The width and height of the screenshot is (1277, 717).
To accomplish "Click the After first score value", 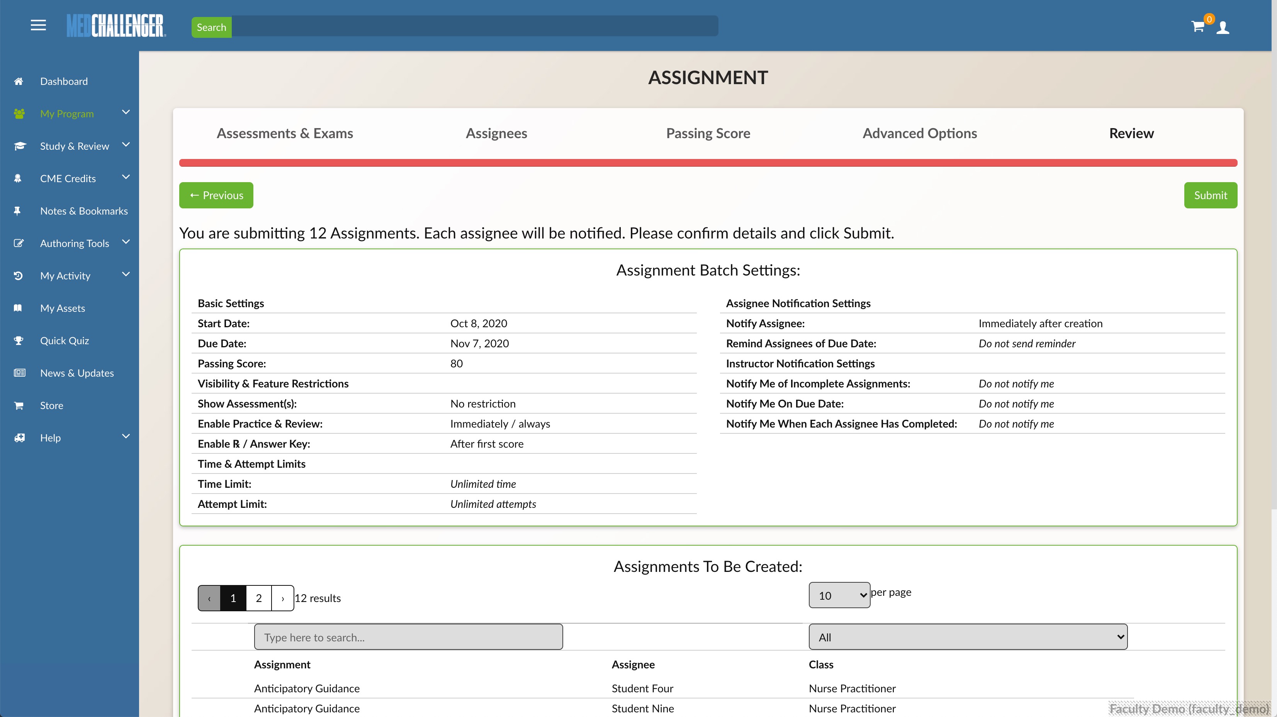I will pos(486,444).
